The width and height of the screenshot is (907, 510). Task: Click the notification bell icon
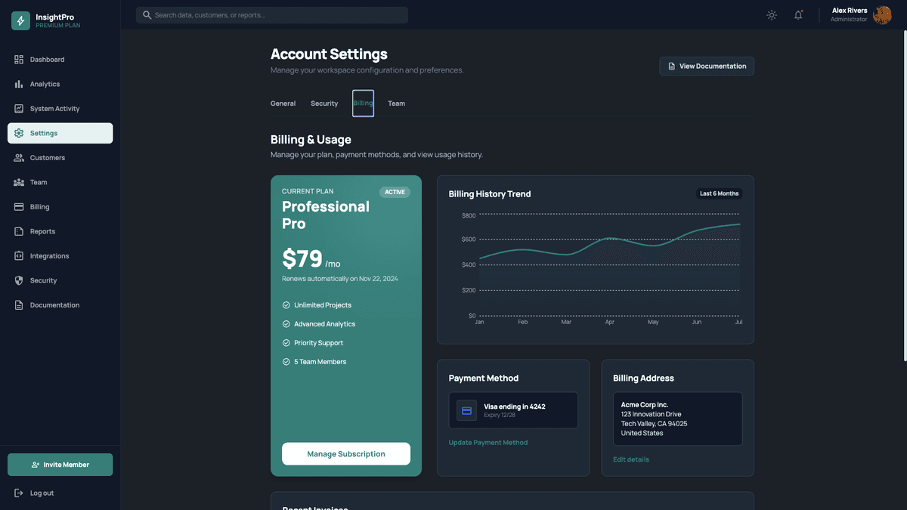(798, 14)
